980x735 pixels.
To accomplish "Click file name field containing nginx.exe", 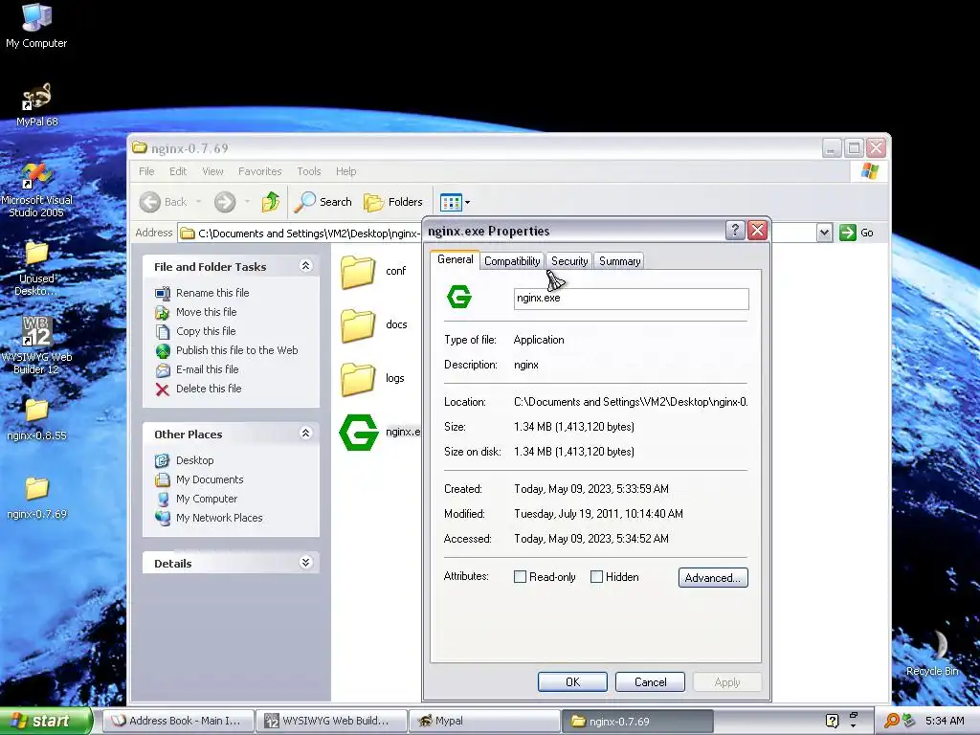I will coord(632,299).
